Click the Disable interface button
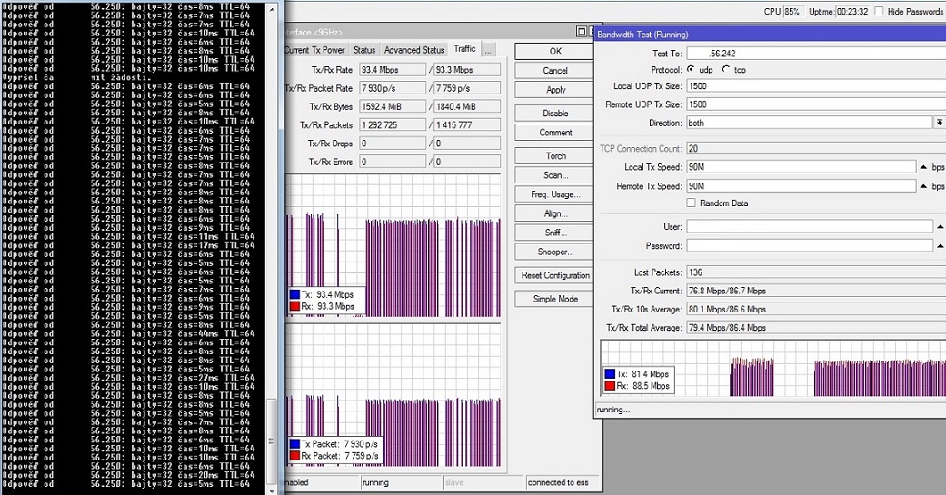 [555, 114]
